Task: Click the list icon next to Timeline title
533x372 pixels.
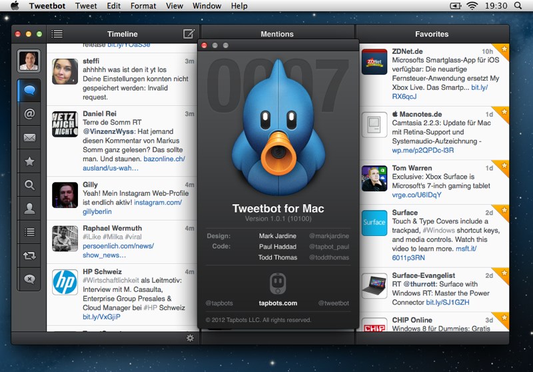Action: coord(57,33)
